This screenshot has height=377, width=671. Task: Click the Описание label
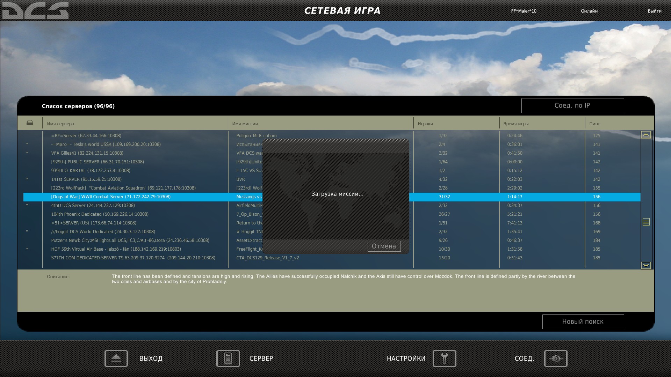(x=58, y=276)
